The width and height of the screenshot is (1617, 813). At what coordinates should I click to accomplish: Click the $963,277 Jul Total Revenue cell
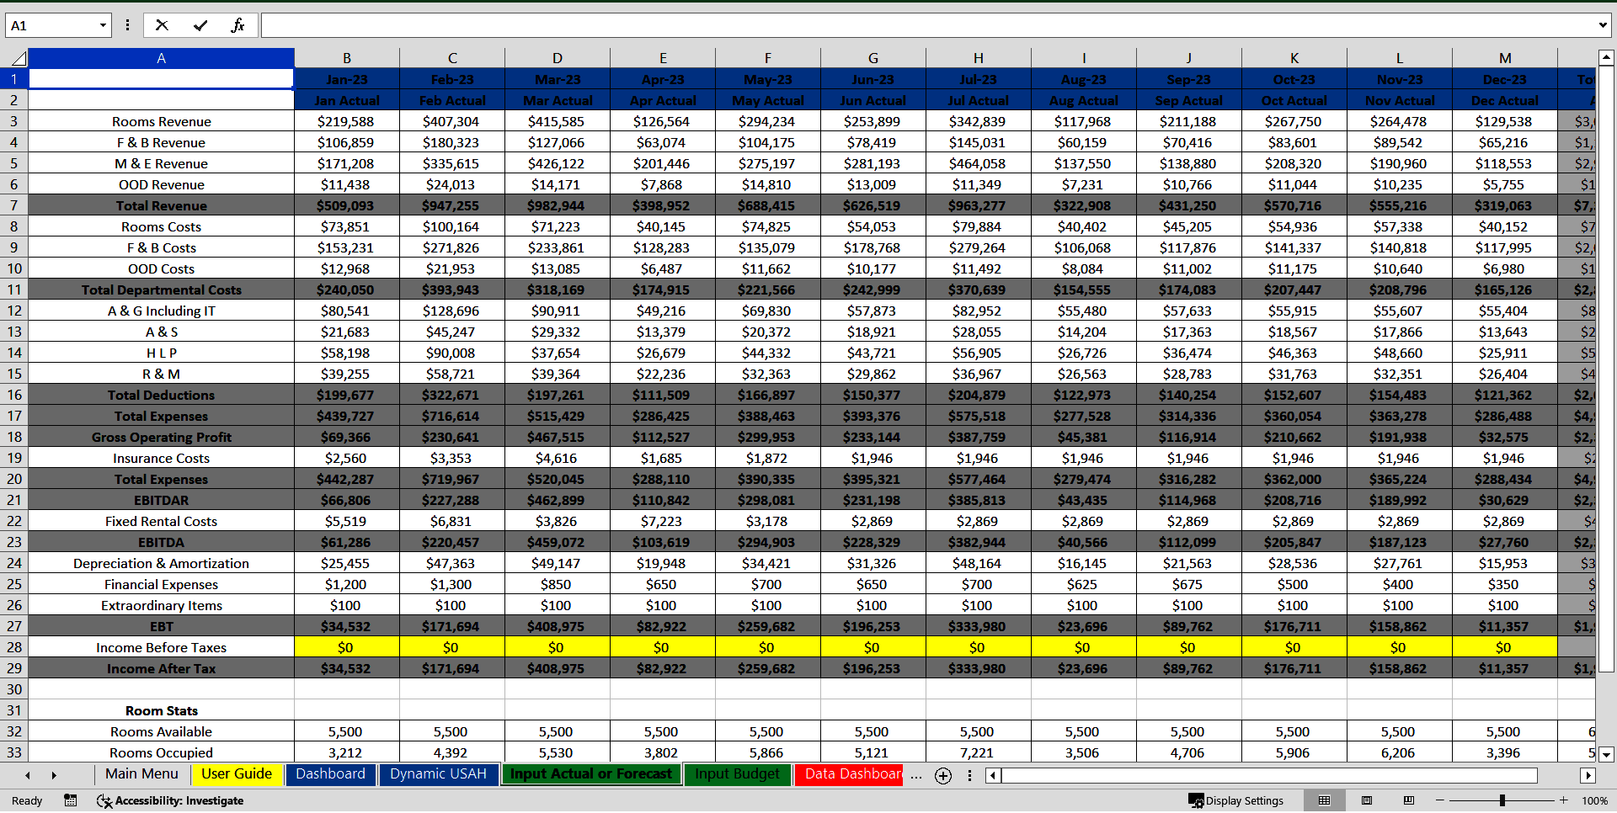tap(979, 205)
